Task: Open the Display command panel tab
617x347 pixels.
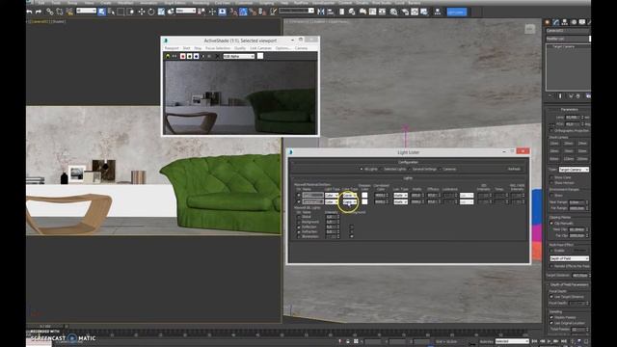Action: (x=582, y=22)
